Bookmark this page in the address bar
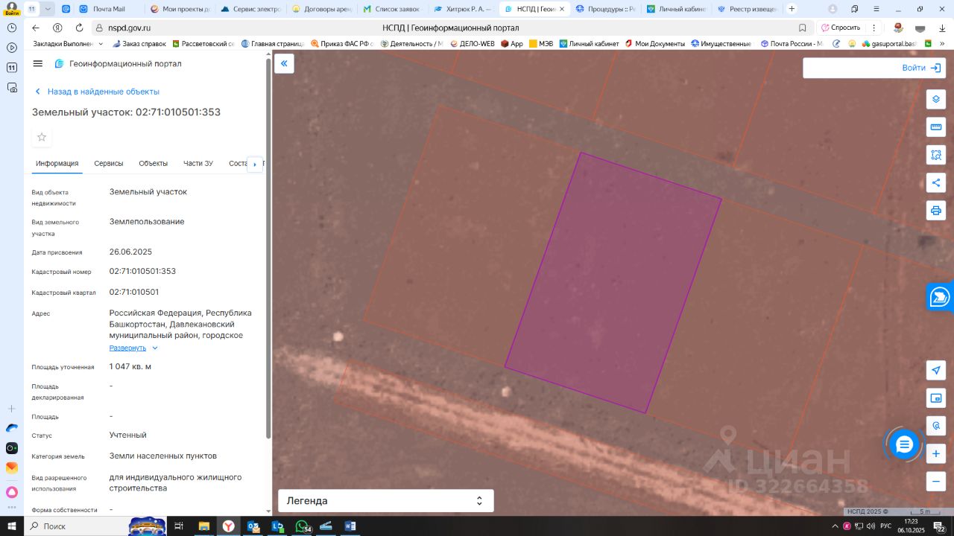 802,28
